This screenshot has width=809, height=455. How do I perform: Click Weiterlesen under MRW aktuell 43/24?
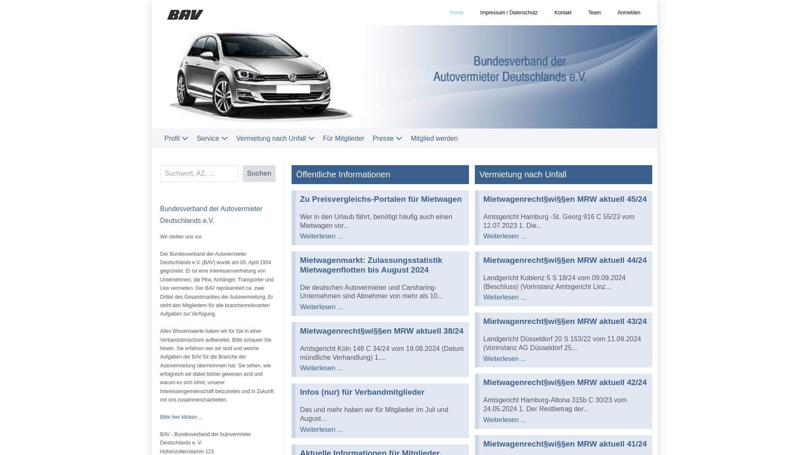click(x=505, y=359)
